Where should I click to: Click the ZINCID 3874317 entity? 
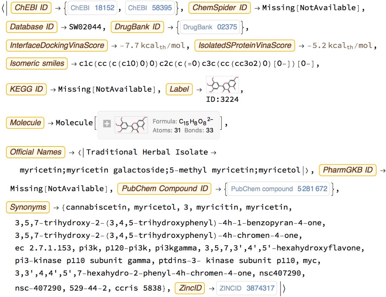247,288
